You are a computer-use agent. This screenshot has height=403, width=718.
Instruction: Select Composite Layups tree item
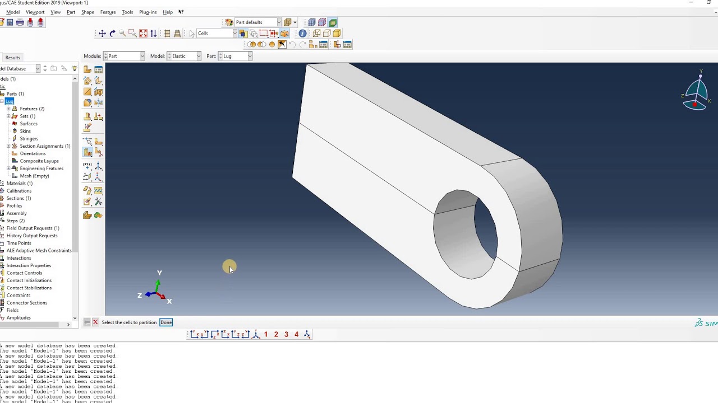pyautogui.click(x=39, y=161)
